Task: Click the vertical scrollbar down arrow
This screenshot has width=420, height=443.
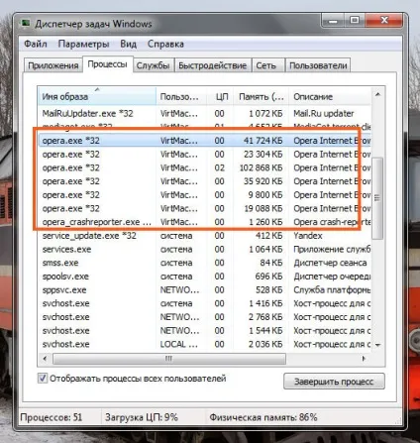Action: pyautogui.click(x=378, y=345)
